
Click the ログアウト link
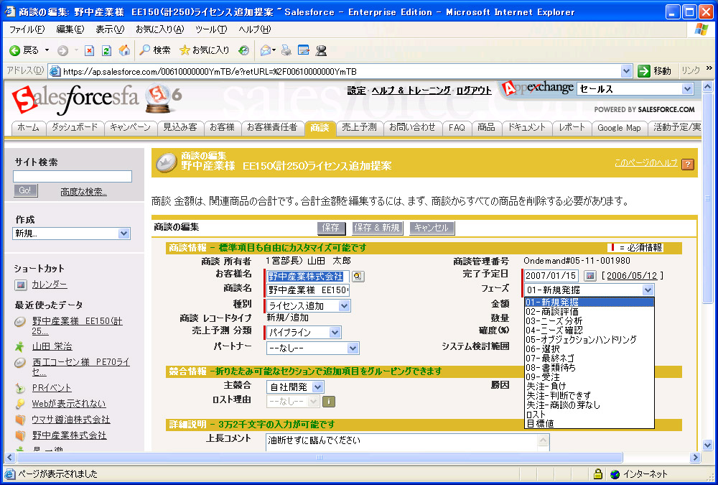[x=474, y=91]
